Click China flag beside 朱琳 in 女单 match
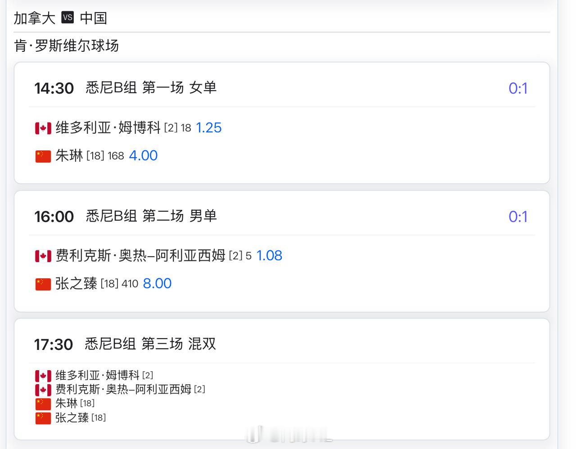This screenshot has height=449, width=578. (43, 156)
